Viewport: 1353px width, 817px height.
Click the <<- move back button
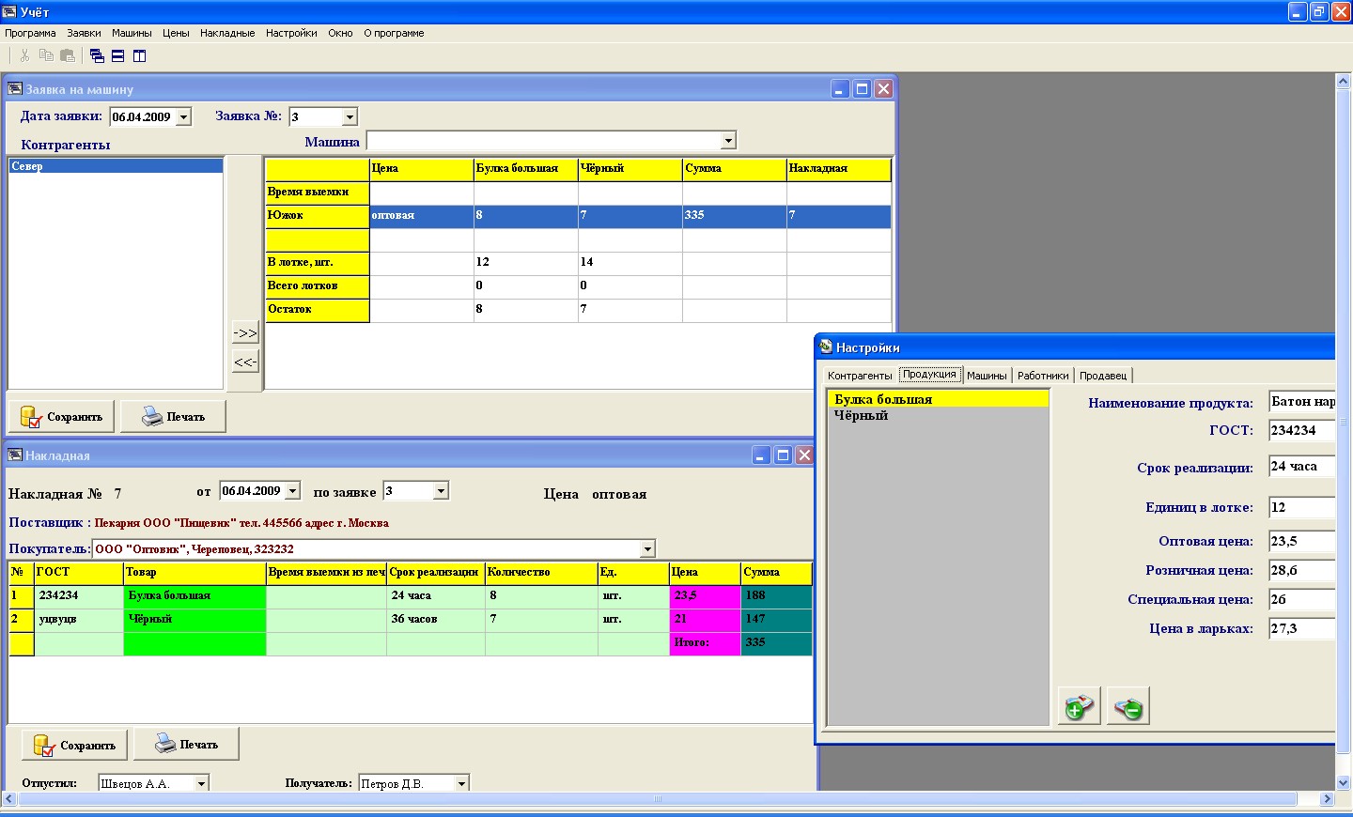click(245, 362)
